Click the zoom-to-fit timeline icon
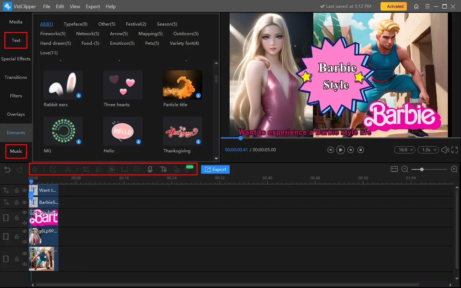 click(394, 169)
